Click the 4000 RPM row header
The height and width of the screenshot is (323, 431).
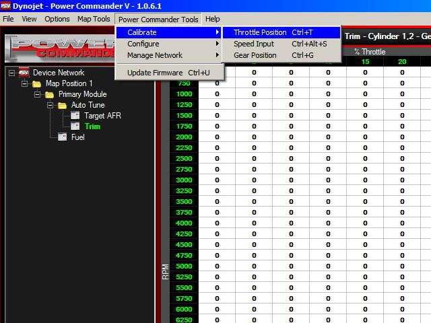click(x=184, y=223)
